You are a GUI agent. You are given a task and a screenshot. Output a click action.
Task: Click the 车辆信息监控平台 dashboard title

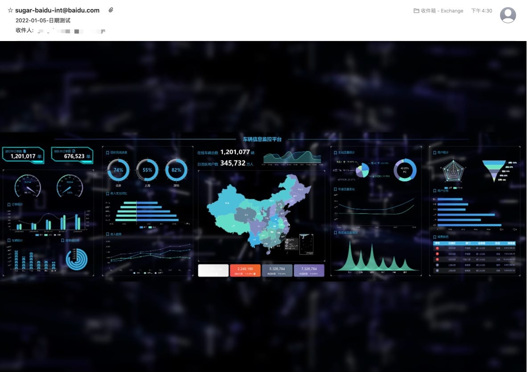click(262, 139)
